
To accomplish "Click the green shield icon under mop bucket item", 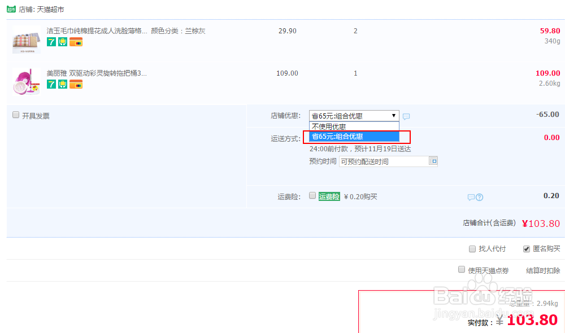I will 63,84.
